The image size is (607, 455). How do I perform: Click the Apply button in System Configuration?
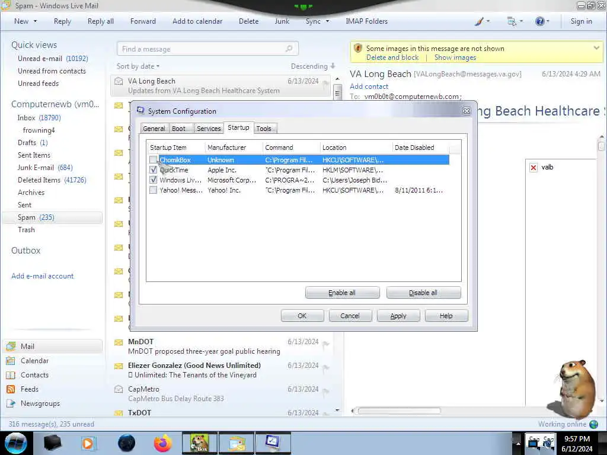click(x=398, y=316)
